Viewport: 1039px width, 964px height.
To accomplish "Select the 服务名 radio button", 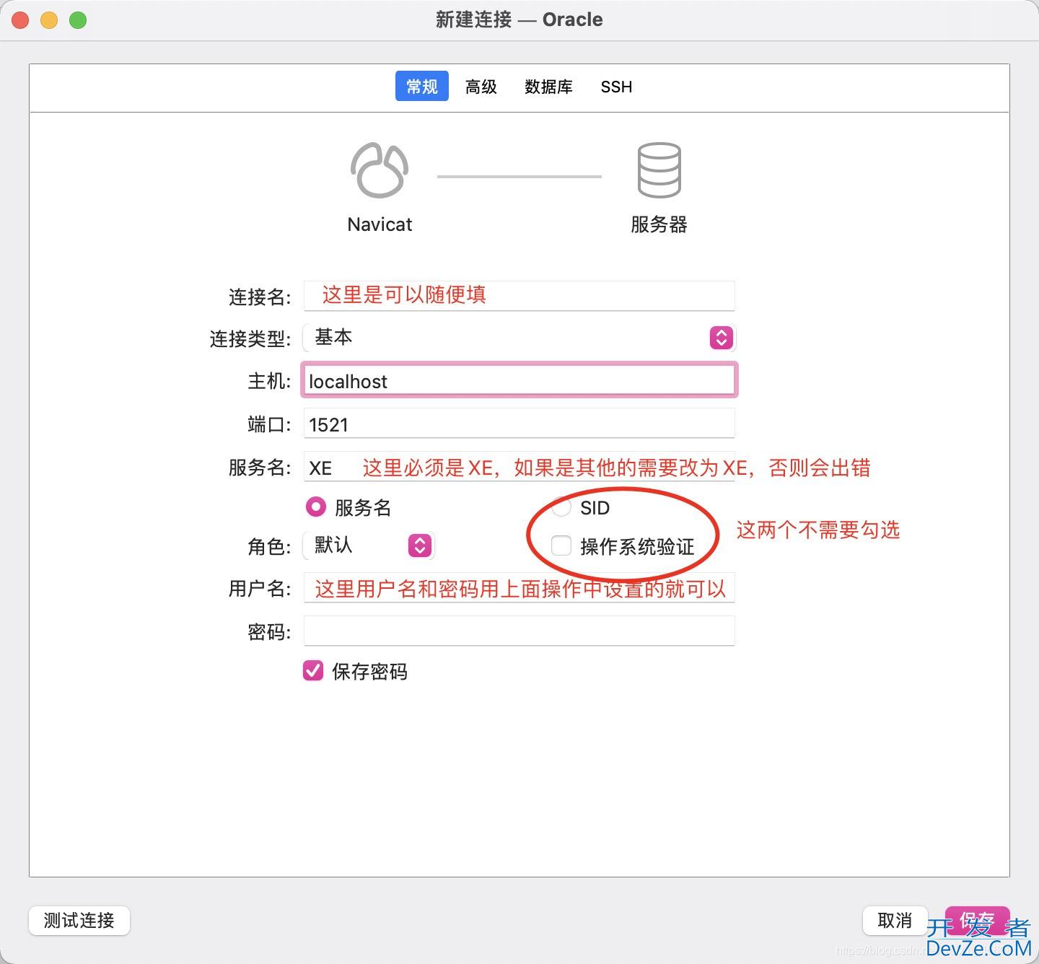I will coord(315,507).
